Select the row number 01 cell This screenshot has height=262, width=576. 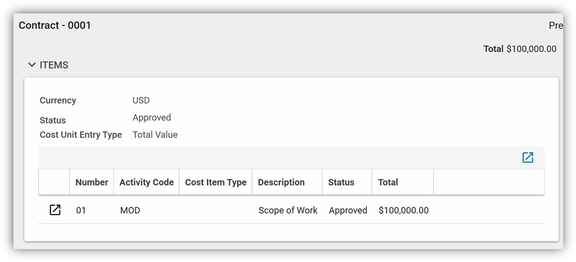pyautogui.click(x=81, y=210)
